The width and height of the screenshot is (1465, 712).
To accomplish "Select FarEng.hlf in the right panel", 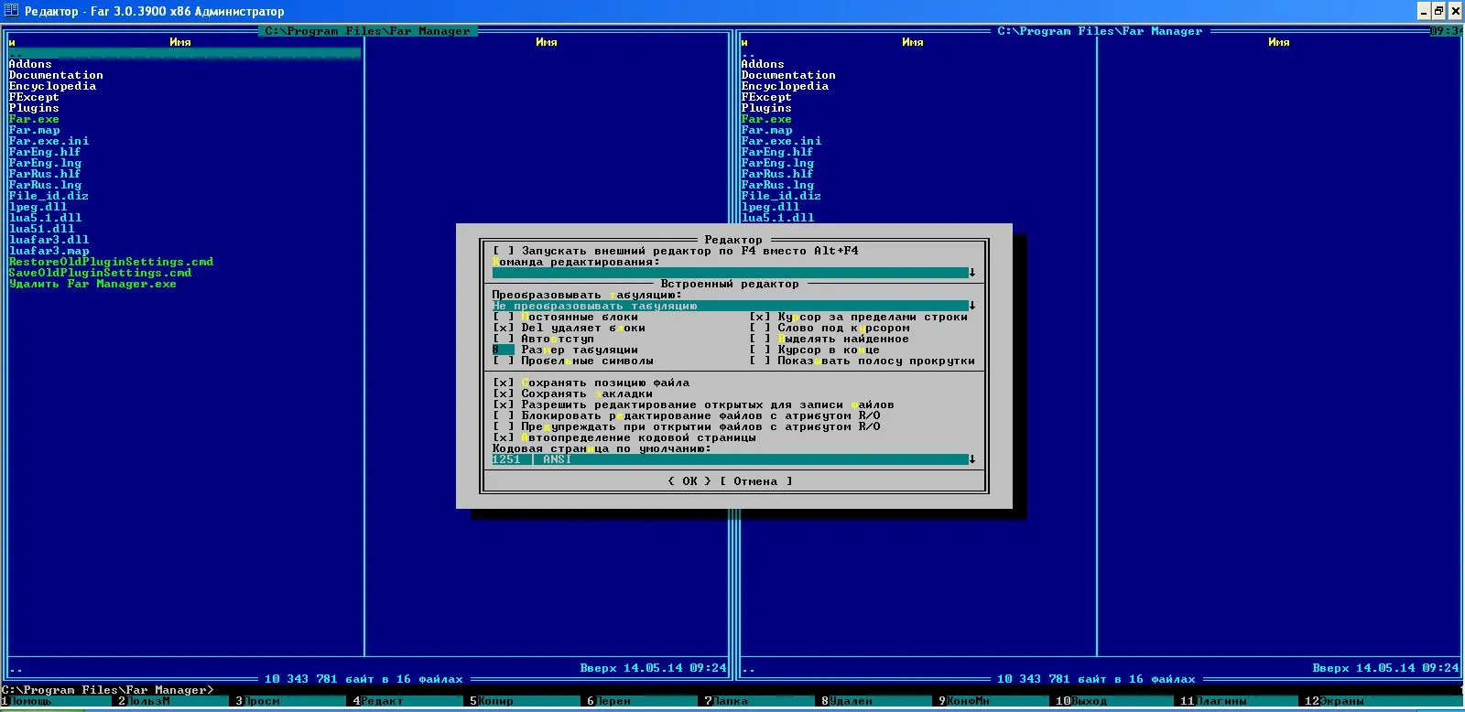I will 777,152.
